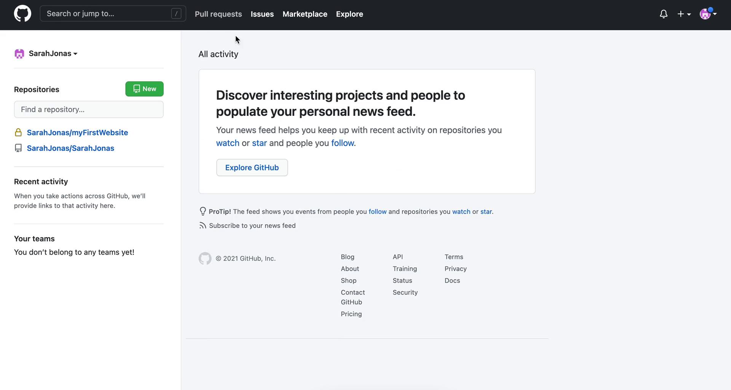
Task: Click the star link in the ProTip line
Action: point(486,212)
